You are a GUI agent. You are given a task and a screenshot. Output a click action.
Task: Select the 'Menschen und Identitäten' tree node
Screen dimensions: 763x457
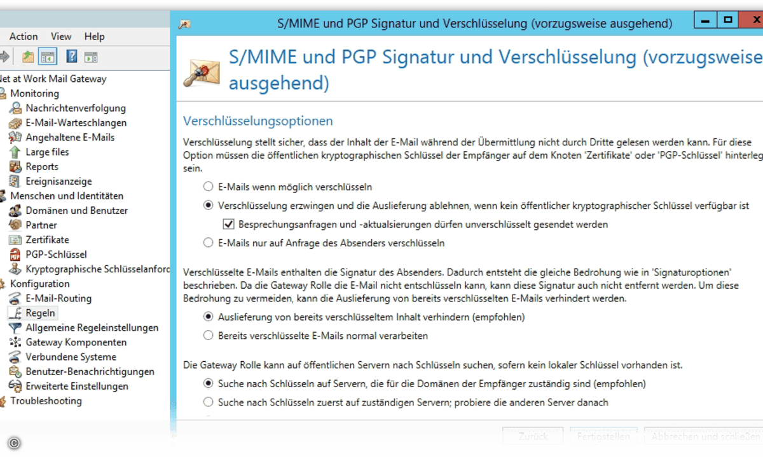67,195
